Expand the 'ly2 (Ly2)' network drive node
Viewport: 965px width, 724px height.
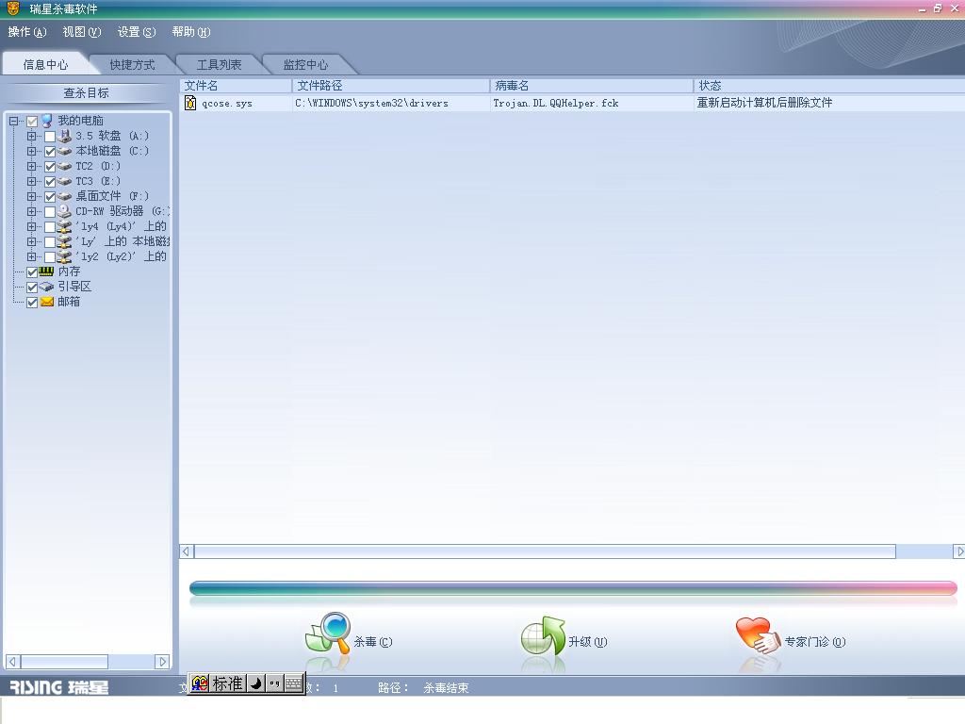[x=31, y=256]
